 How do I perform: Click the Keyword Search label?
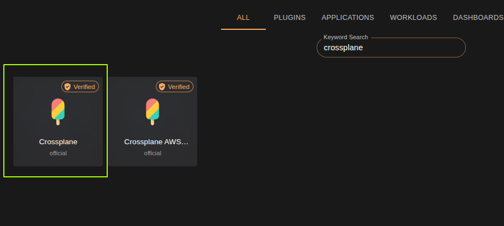point(345,37)
